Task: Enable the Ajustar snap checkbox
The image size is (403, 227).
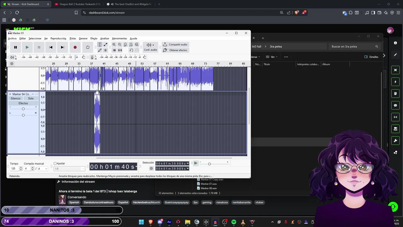Action: tap(55, 163)
